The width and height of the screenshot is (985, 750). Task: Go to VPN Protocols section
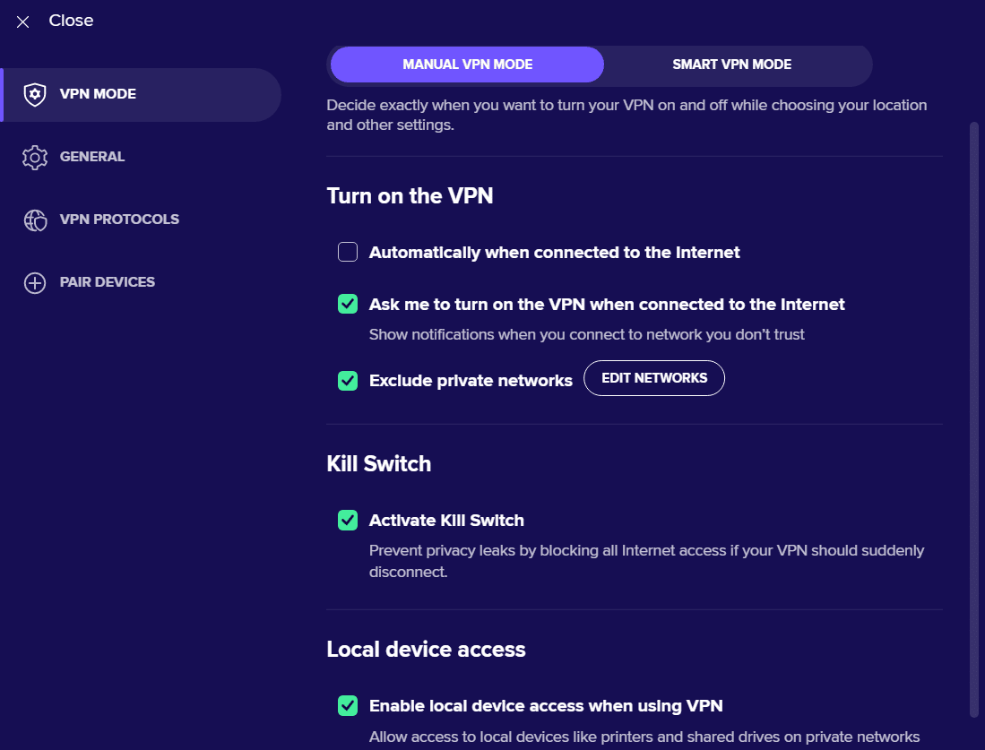(x=119, y=220)
